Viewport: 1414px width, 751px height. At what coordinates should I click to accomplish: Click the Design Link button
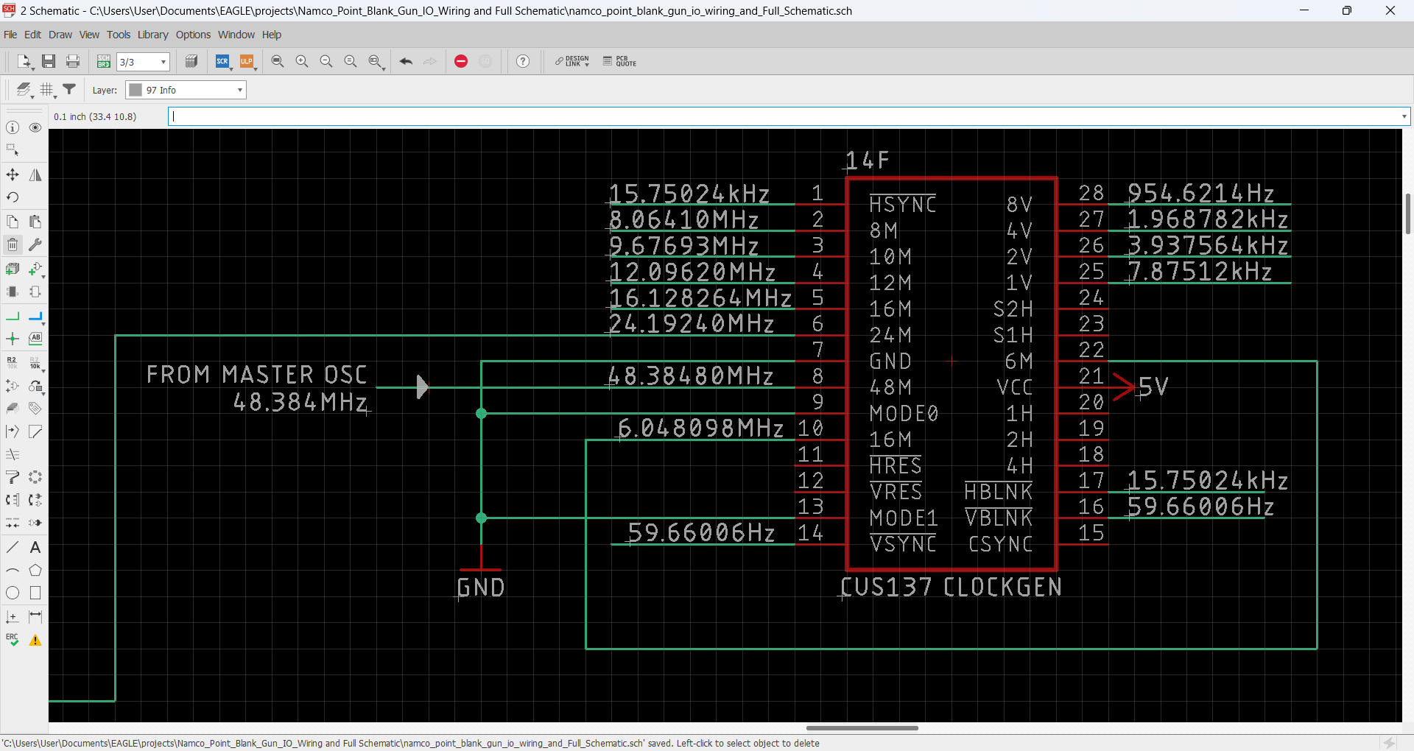tap(572, 62)
